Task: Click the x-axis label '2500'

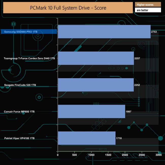Action: pos(142,155)
